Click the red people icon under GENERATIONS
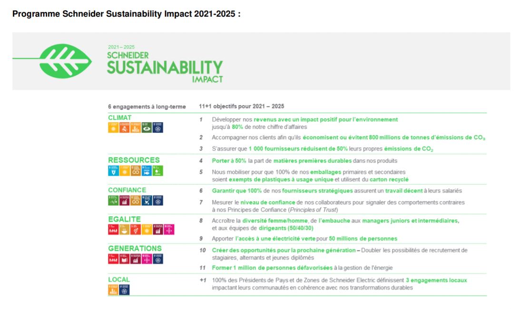The width and height of the screenshot is (520, 309). click(113, 259)
